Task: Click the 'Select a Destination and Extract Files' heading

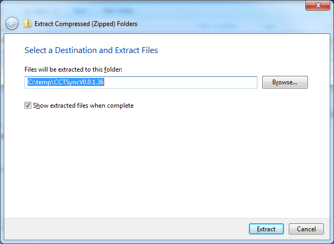Action: (91, 50)
